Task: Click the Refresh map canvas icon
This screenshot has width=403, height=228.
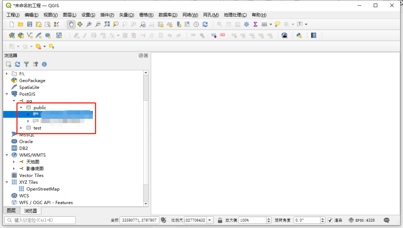Action: click(205, 24)
